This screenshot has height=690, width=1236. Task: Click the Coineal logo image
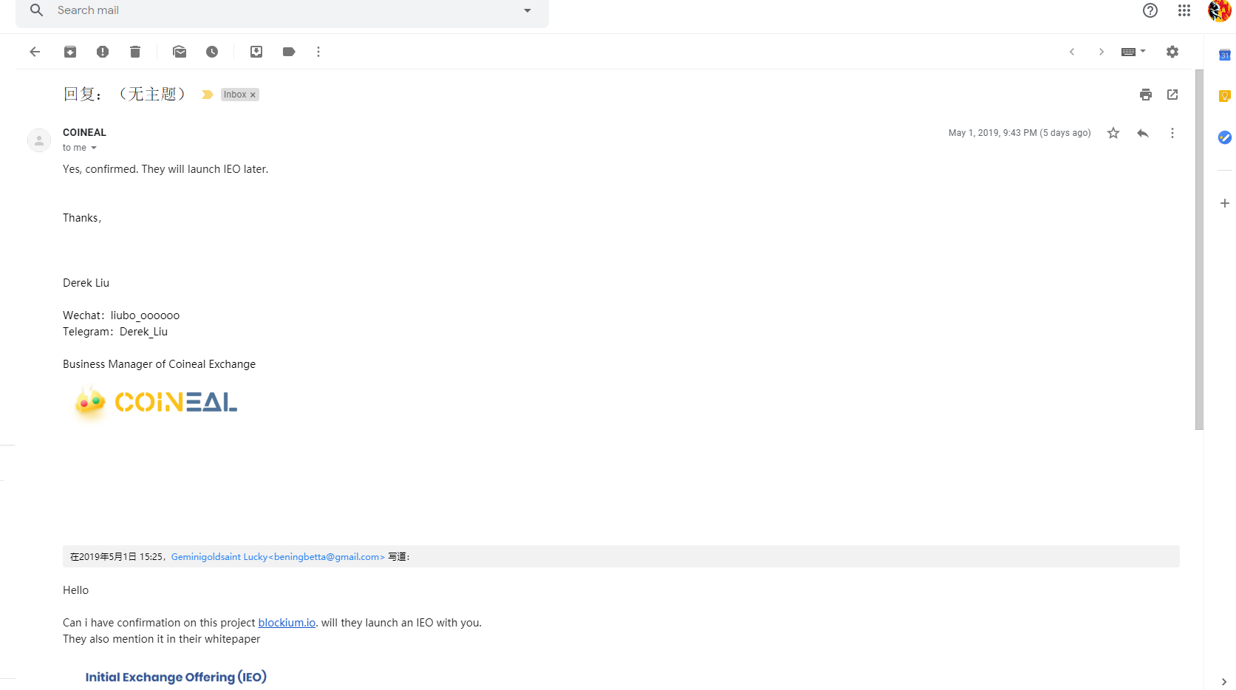(x=156, y=403)
